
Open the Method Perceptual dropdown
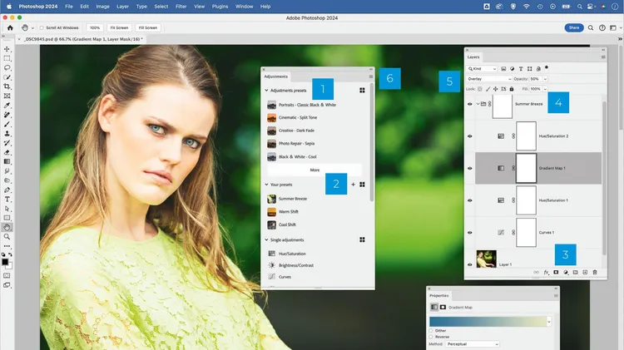point(473,344)
